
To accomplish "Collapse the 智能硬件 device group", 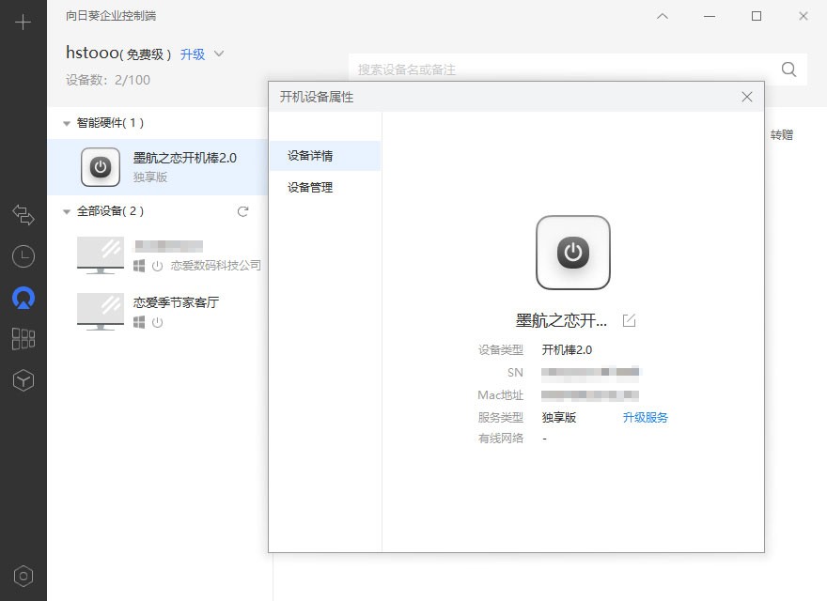I will tap(65, 121).
